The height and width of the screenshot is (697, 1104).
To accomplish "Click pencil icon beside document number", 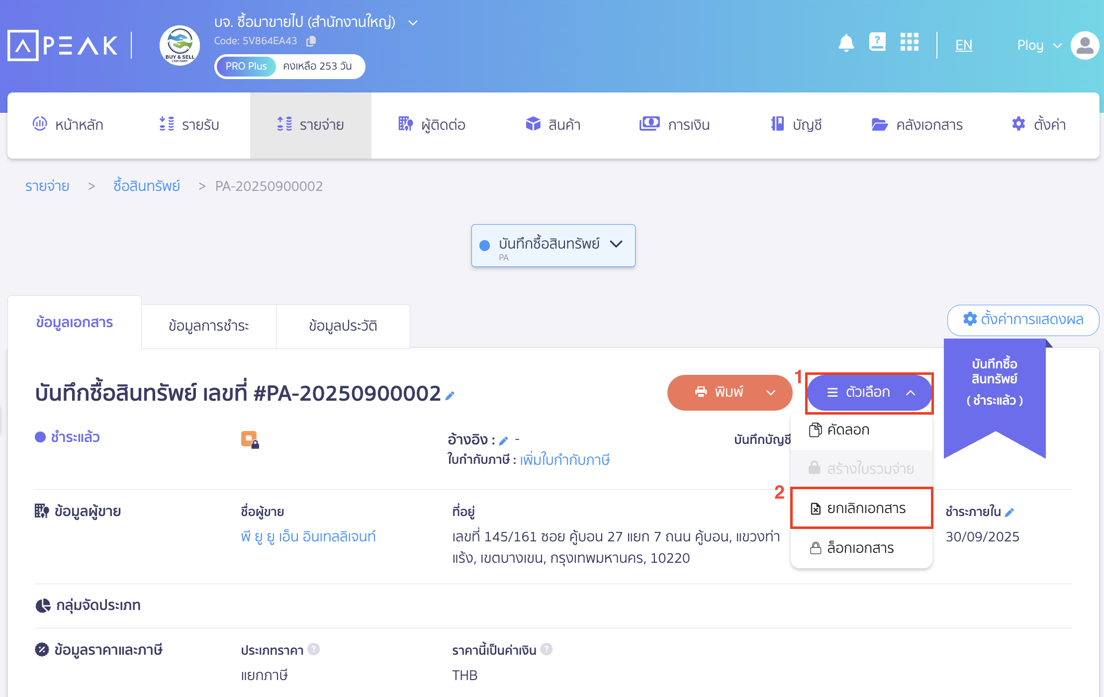I will click(x=450, y=396).
